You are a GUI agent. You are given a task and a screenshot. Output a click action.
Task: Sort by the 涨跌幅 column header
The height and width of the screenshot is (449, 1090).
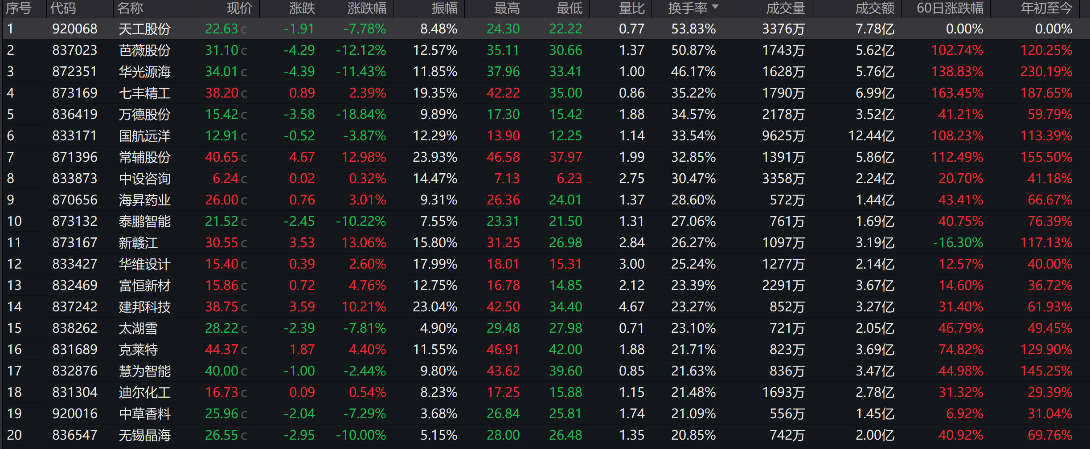pos(367,8)
